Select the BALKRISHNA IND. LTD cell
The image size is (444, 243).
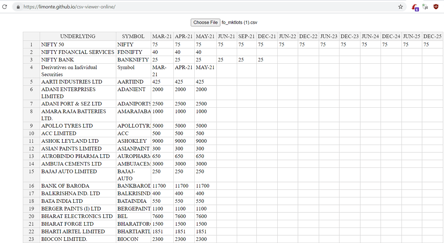pos(78,194)
